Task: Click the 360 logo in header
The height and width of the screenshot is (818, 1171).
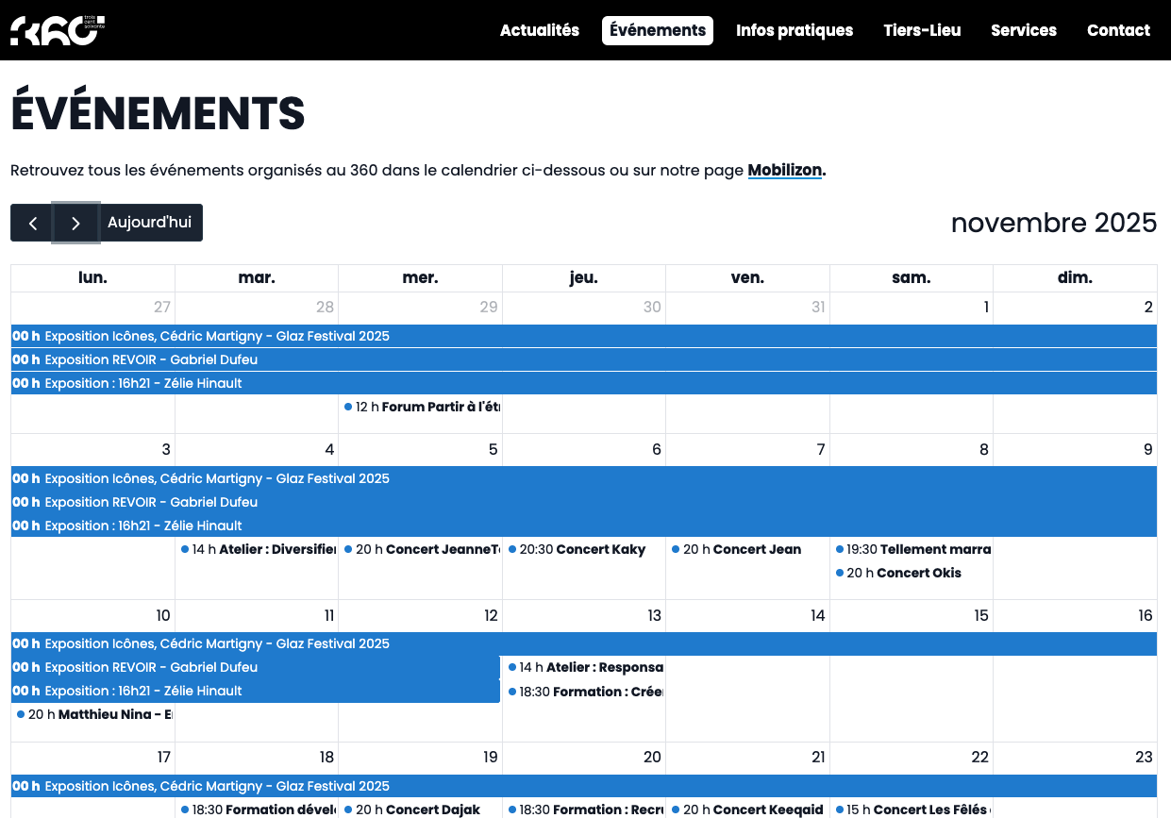Action: pyautogui.click(x=57, y=30)
